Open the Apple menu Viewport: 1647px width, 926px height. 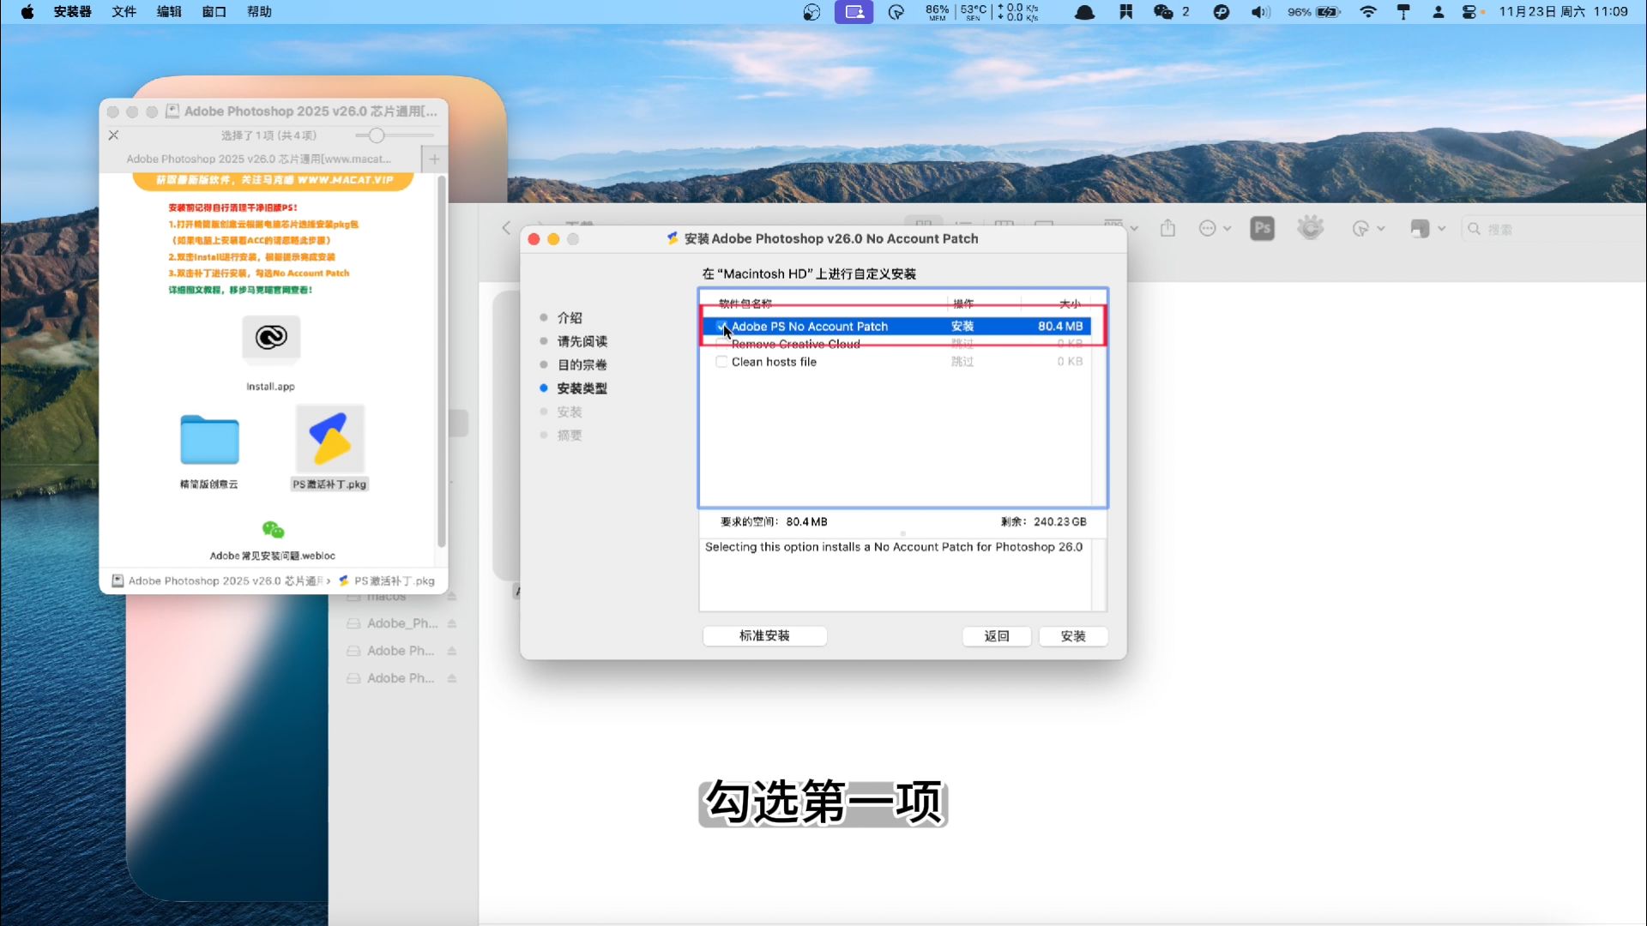tap(27, 12)
